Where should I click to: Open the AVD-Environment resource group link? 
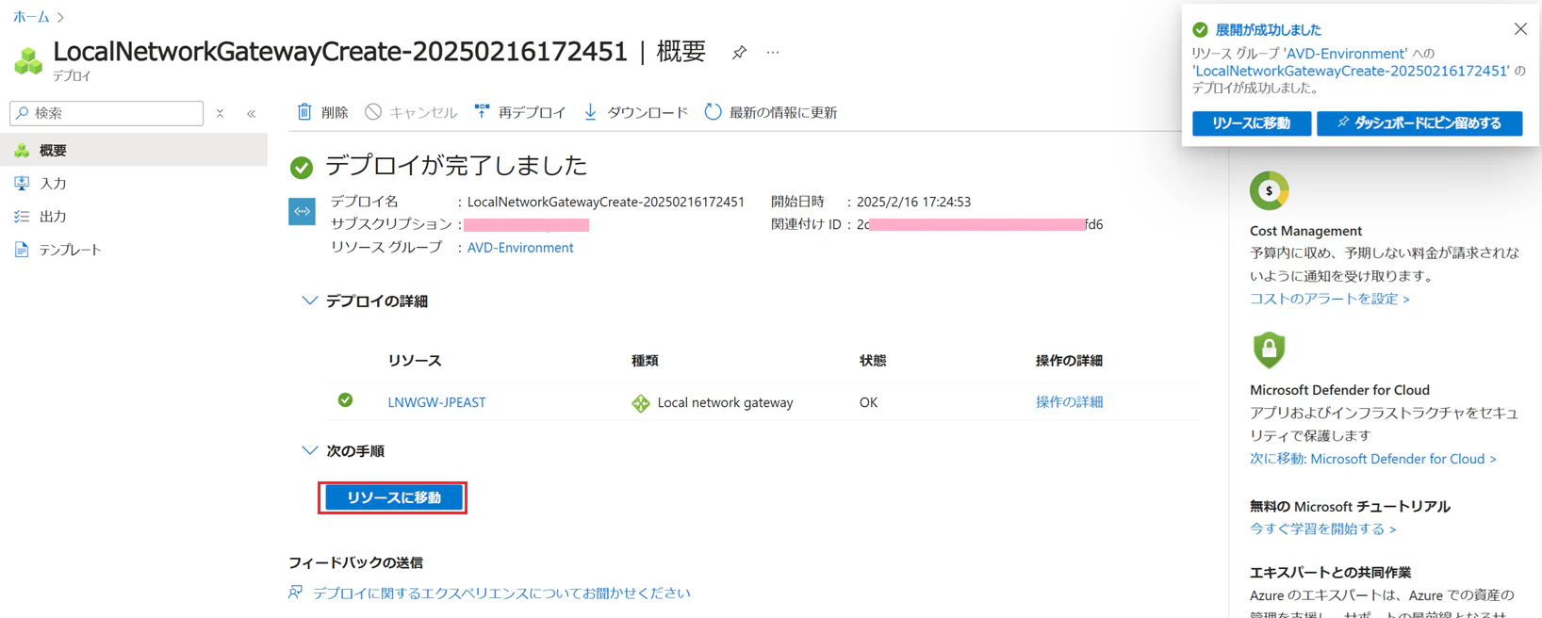click(x=520, y=247)
